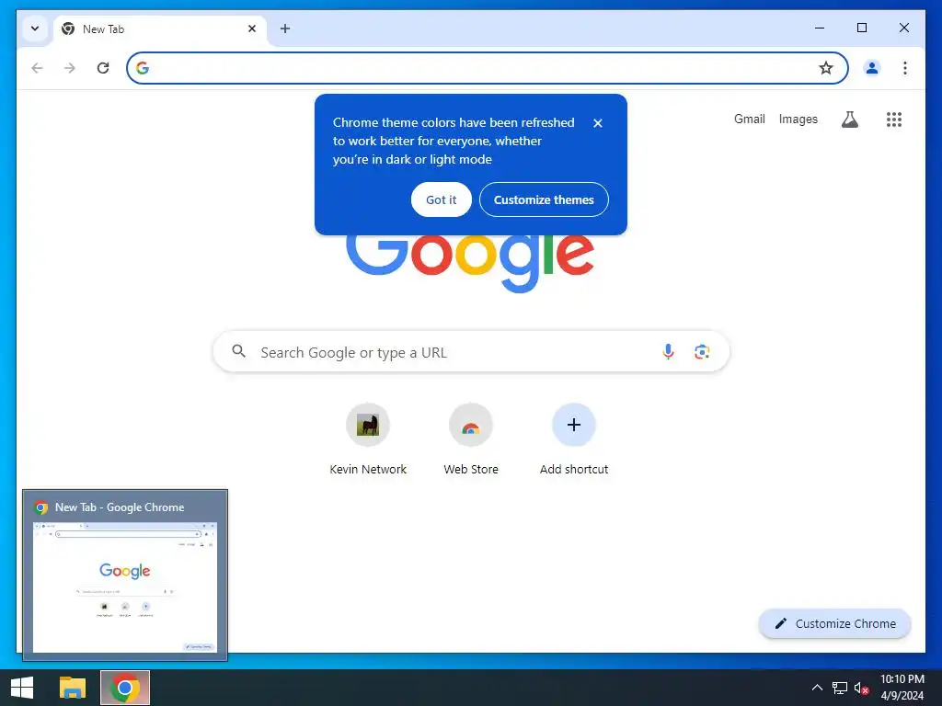
Task: Click the Chrome taskbar icon
Action: tap(125, 688)
